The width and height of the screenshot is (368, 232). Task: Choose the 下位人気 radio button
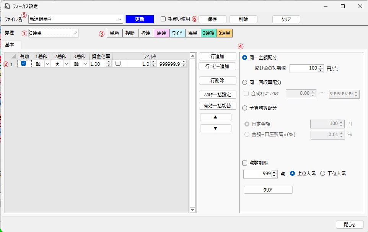(x=322, y=174)
